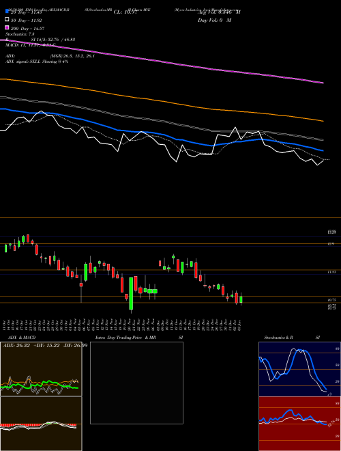Click the tall green candle at the November low
Image resolution: width=341 pixels, height=451 pixels.
click(131, 294)
